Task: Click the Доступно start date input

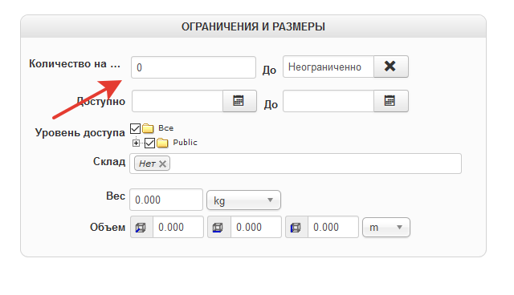Action: (177, 101)
